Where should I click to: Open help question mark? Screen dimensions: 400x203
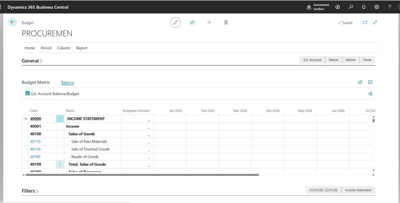(390, 7)
